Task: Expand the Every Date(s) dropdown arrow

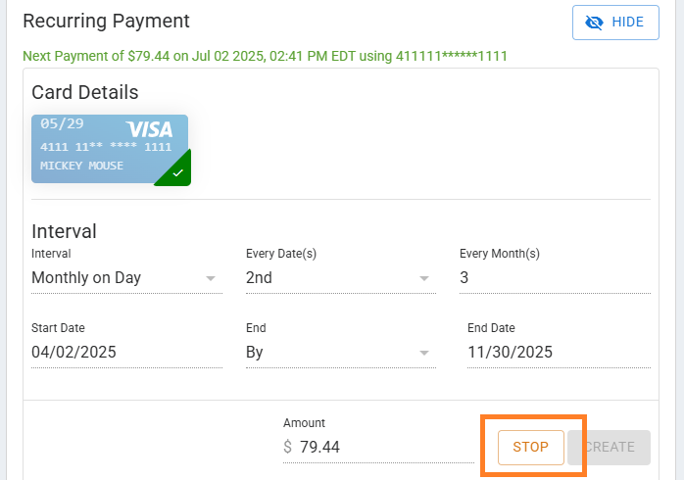Action: tap(425, 278)
